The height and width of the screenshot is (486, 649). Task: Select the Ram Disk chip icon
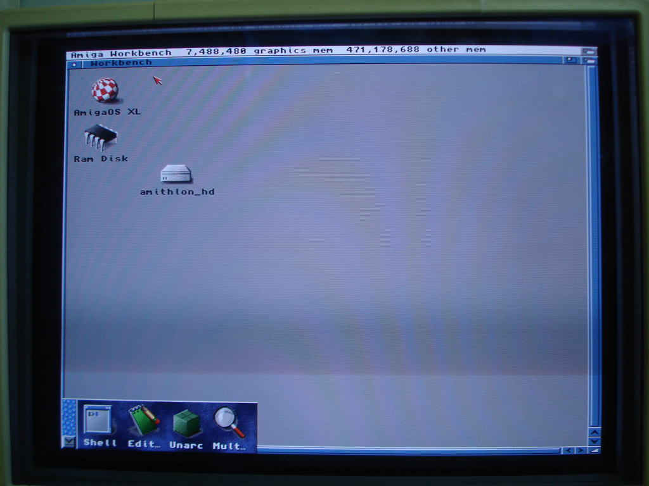[x=101, y=137]
